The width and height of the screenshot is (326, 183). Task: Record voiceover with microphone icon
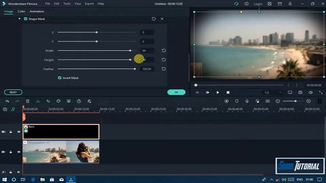247,101
